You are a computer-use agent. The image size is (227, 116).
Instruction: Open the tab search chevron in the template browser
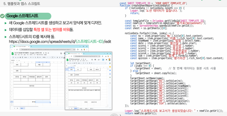(12, 46)
